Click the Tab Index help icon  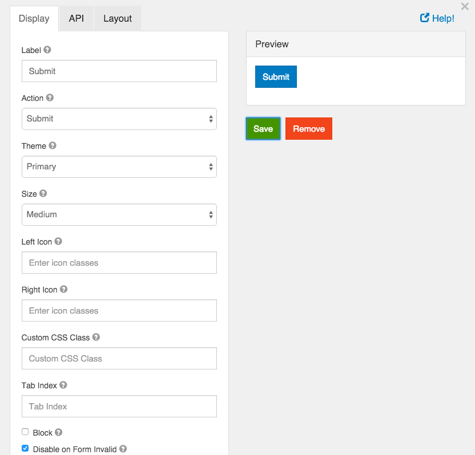63,385
